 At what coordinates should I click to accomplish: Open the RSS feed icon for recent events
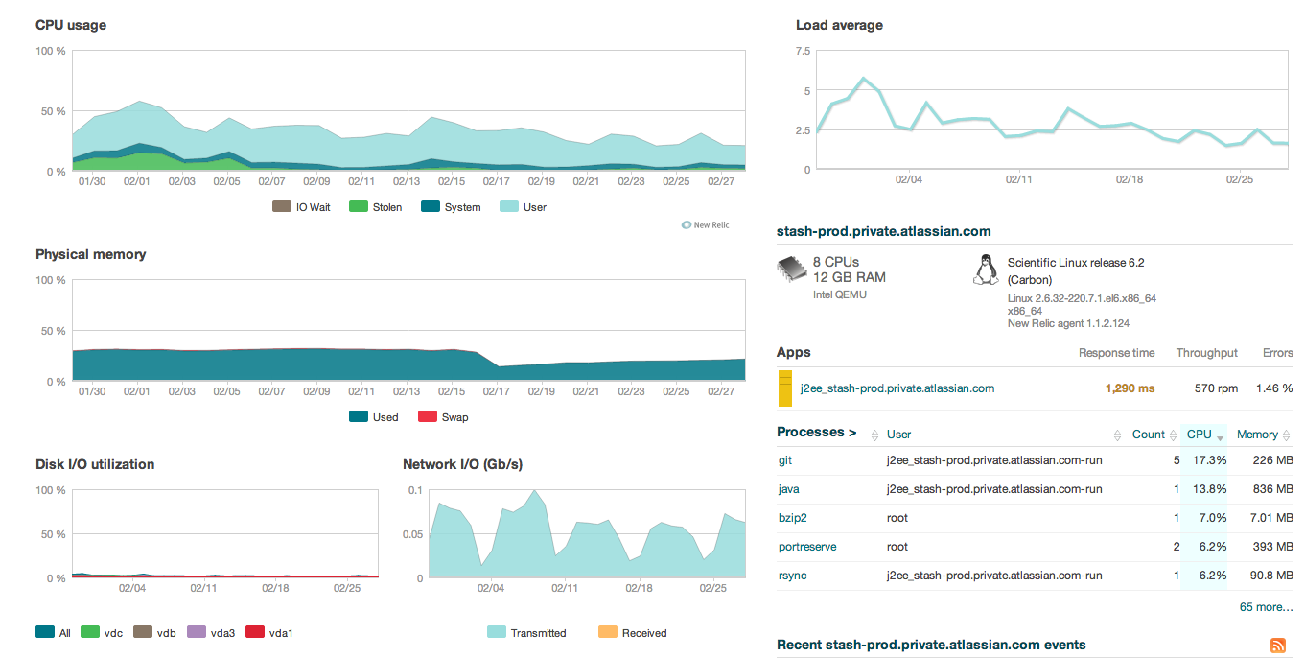(1277, 646)
